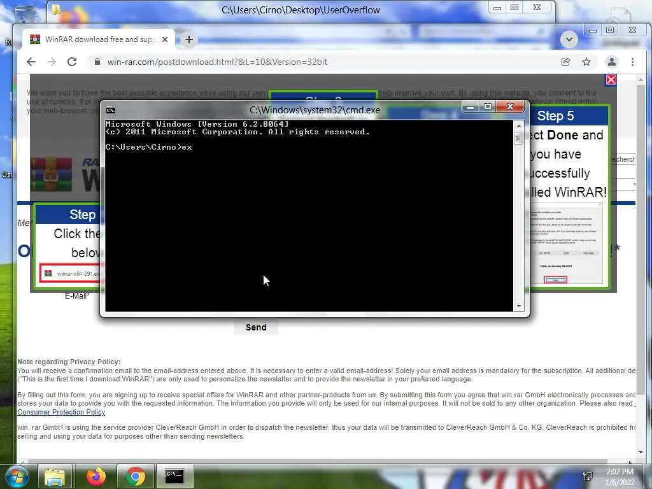652x489 pixels.
Task: Click the Step 5 install thumbnail
Action: (567, 243)
